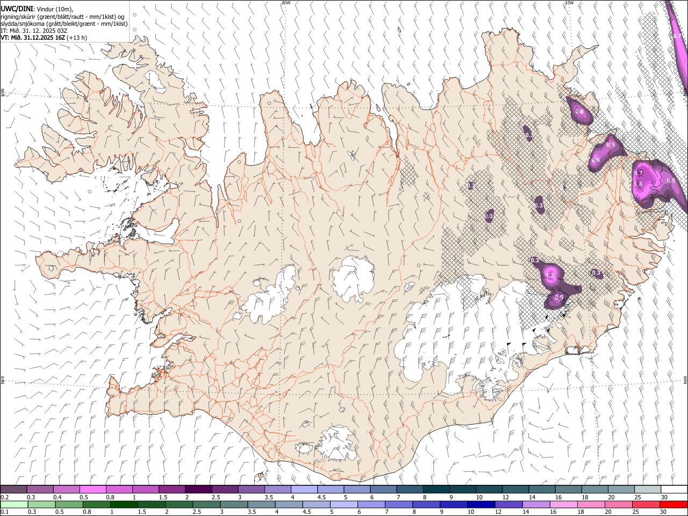Click the 'VT: Mið. 31.12.2025 16Z' valid time

[x=33, y=38]
